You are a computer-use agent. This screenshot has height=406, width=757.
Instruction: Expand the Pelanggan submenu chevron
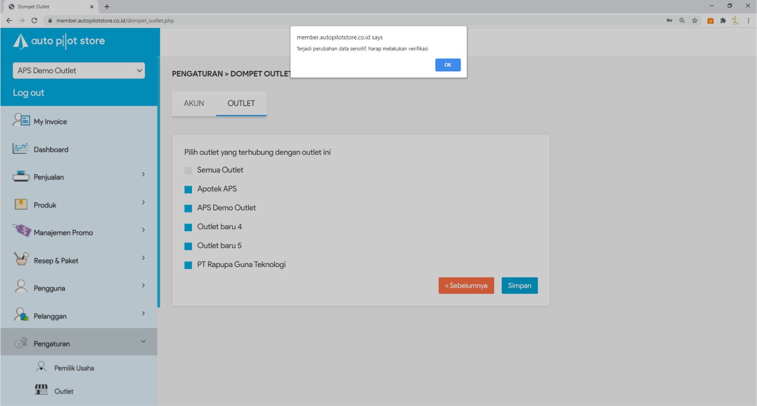143,313
